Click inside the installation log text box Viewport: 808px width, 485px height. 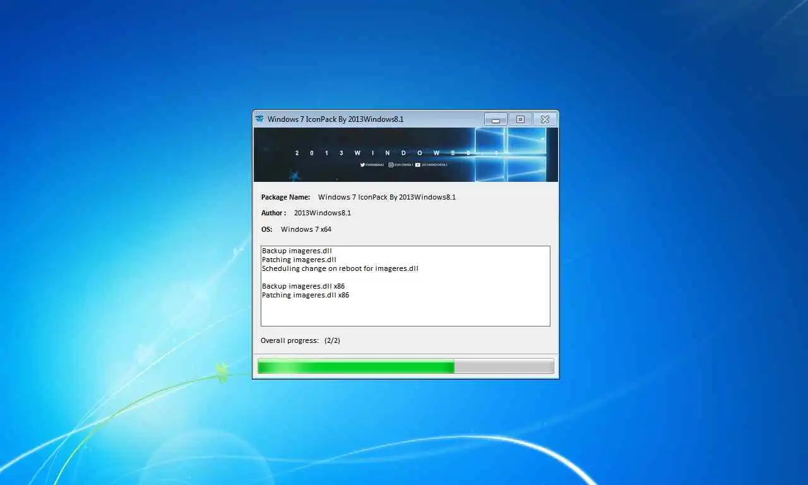click(x=405, y=286)
